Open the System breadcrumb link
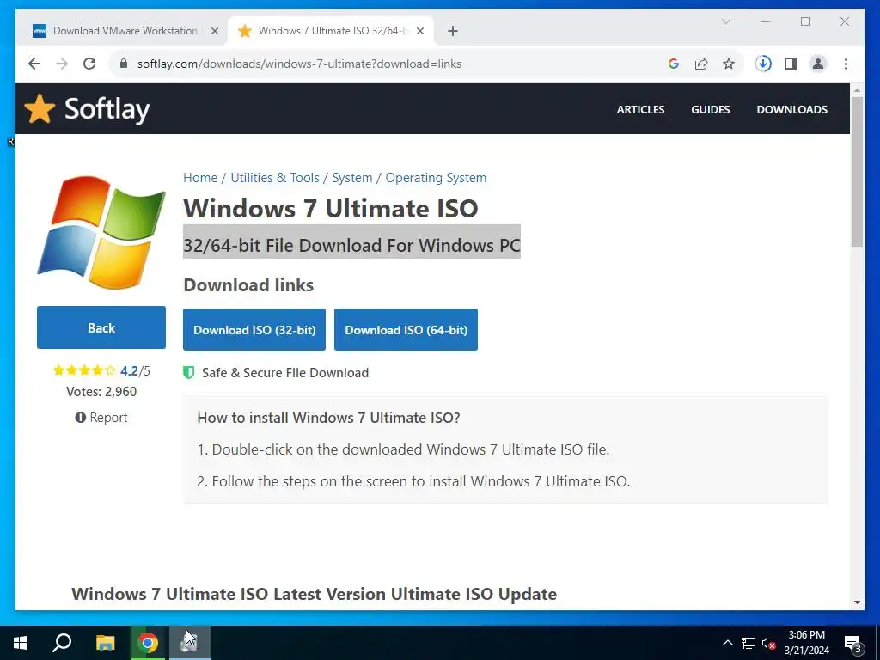This screenshot has height=660, width=880. 351,178
